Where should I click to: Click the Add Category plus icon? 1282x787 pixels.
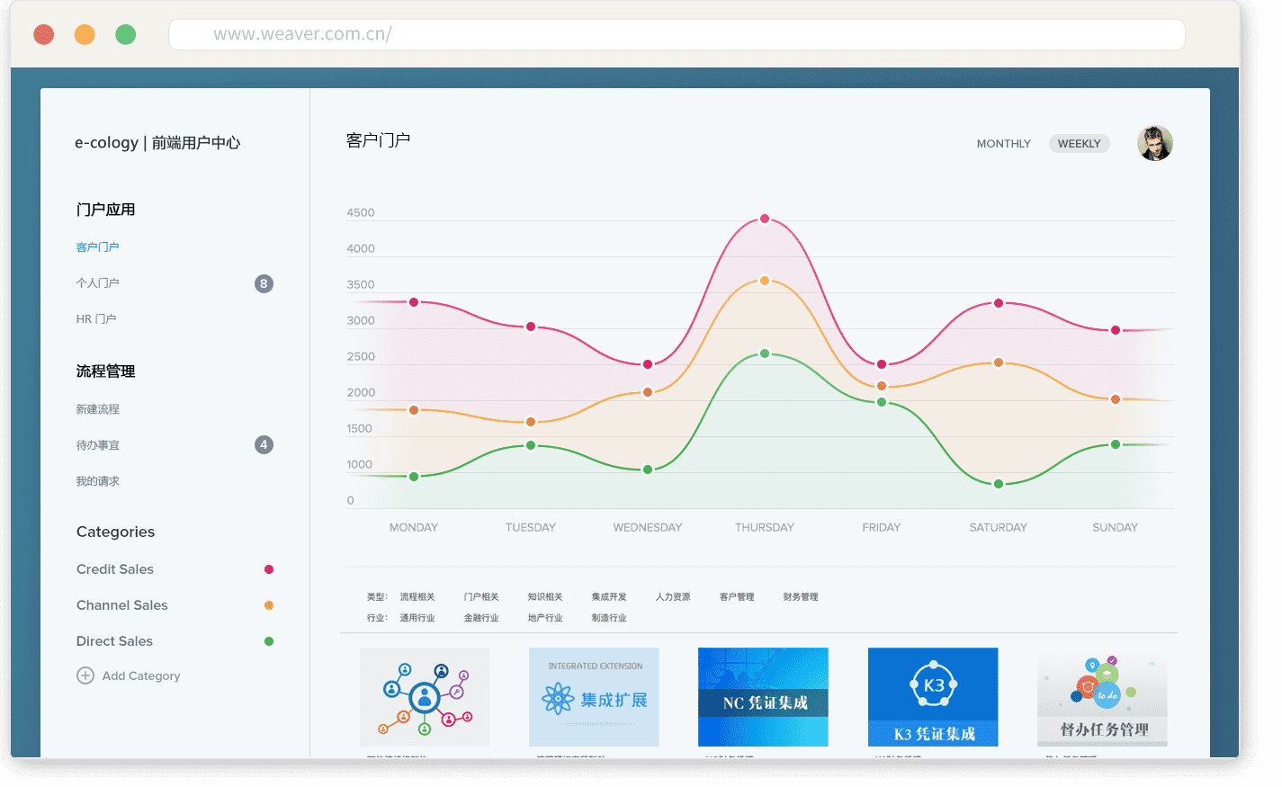(85, 675)
